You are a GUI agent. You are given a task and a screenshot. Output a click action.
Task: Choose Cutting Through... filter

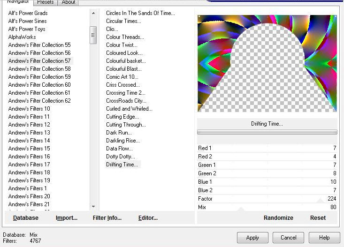(x=126, y=125)
